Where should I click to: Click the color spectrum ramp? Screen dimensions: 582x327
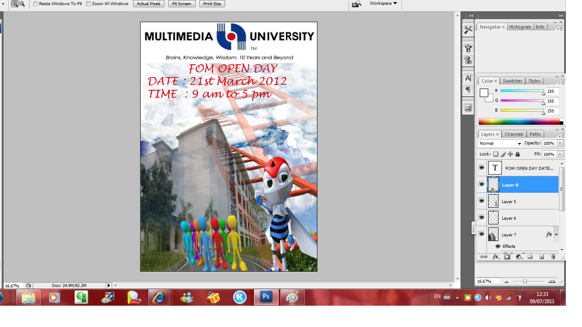tap(521, 121)
